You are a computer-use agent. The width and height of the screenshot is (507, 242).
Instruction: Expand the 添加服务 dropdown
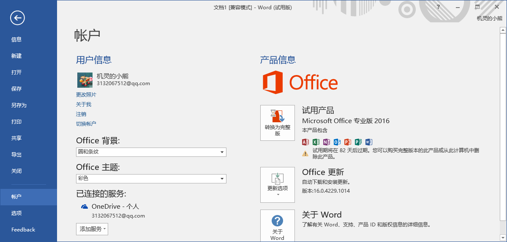point(92,229)
